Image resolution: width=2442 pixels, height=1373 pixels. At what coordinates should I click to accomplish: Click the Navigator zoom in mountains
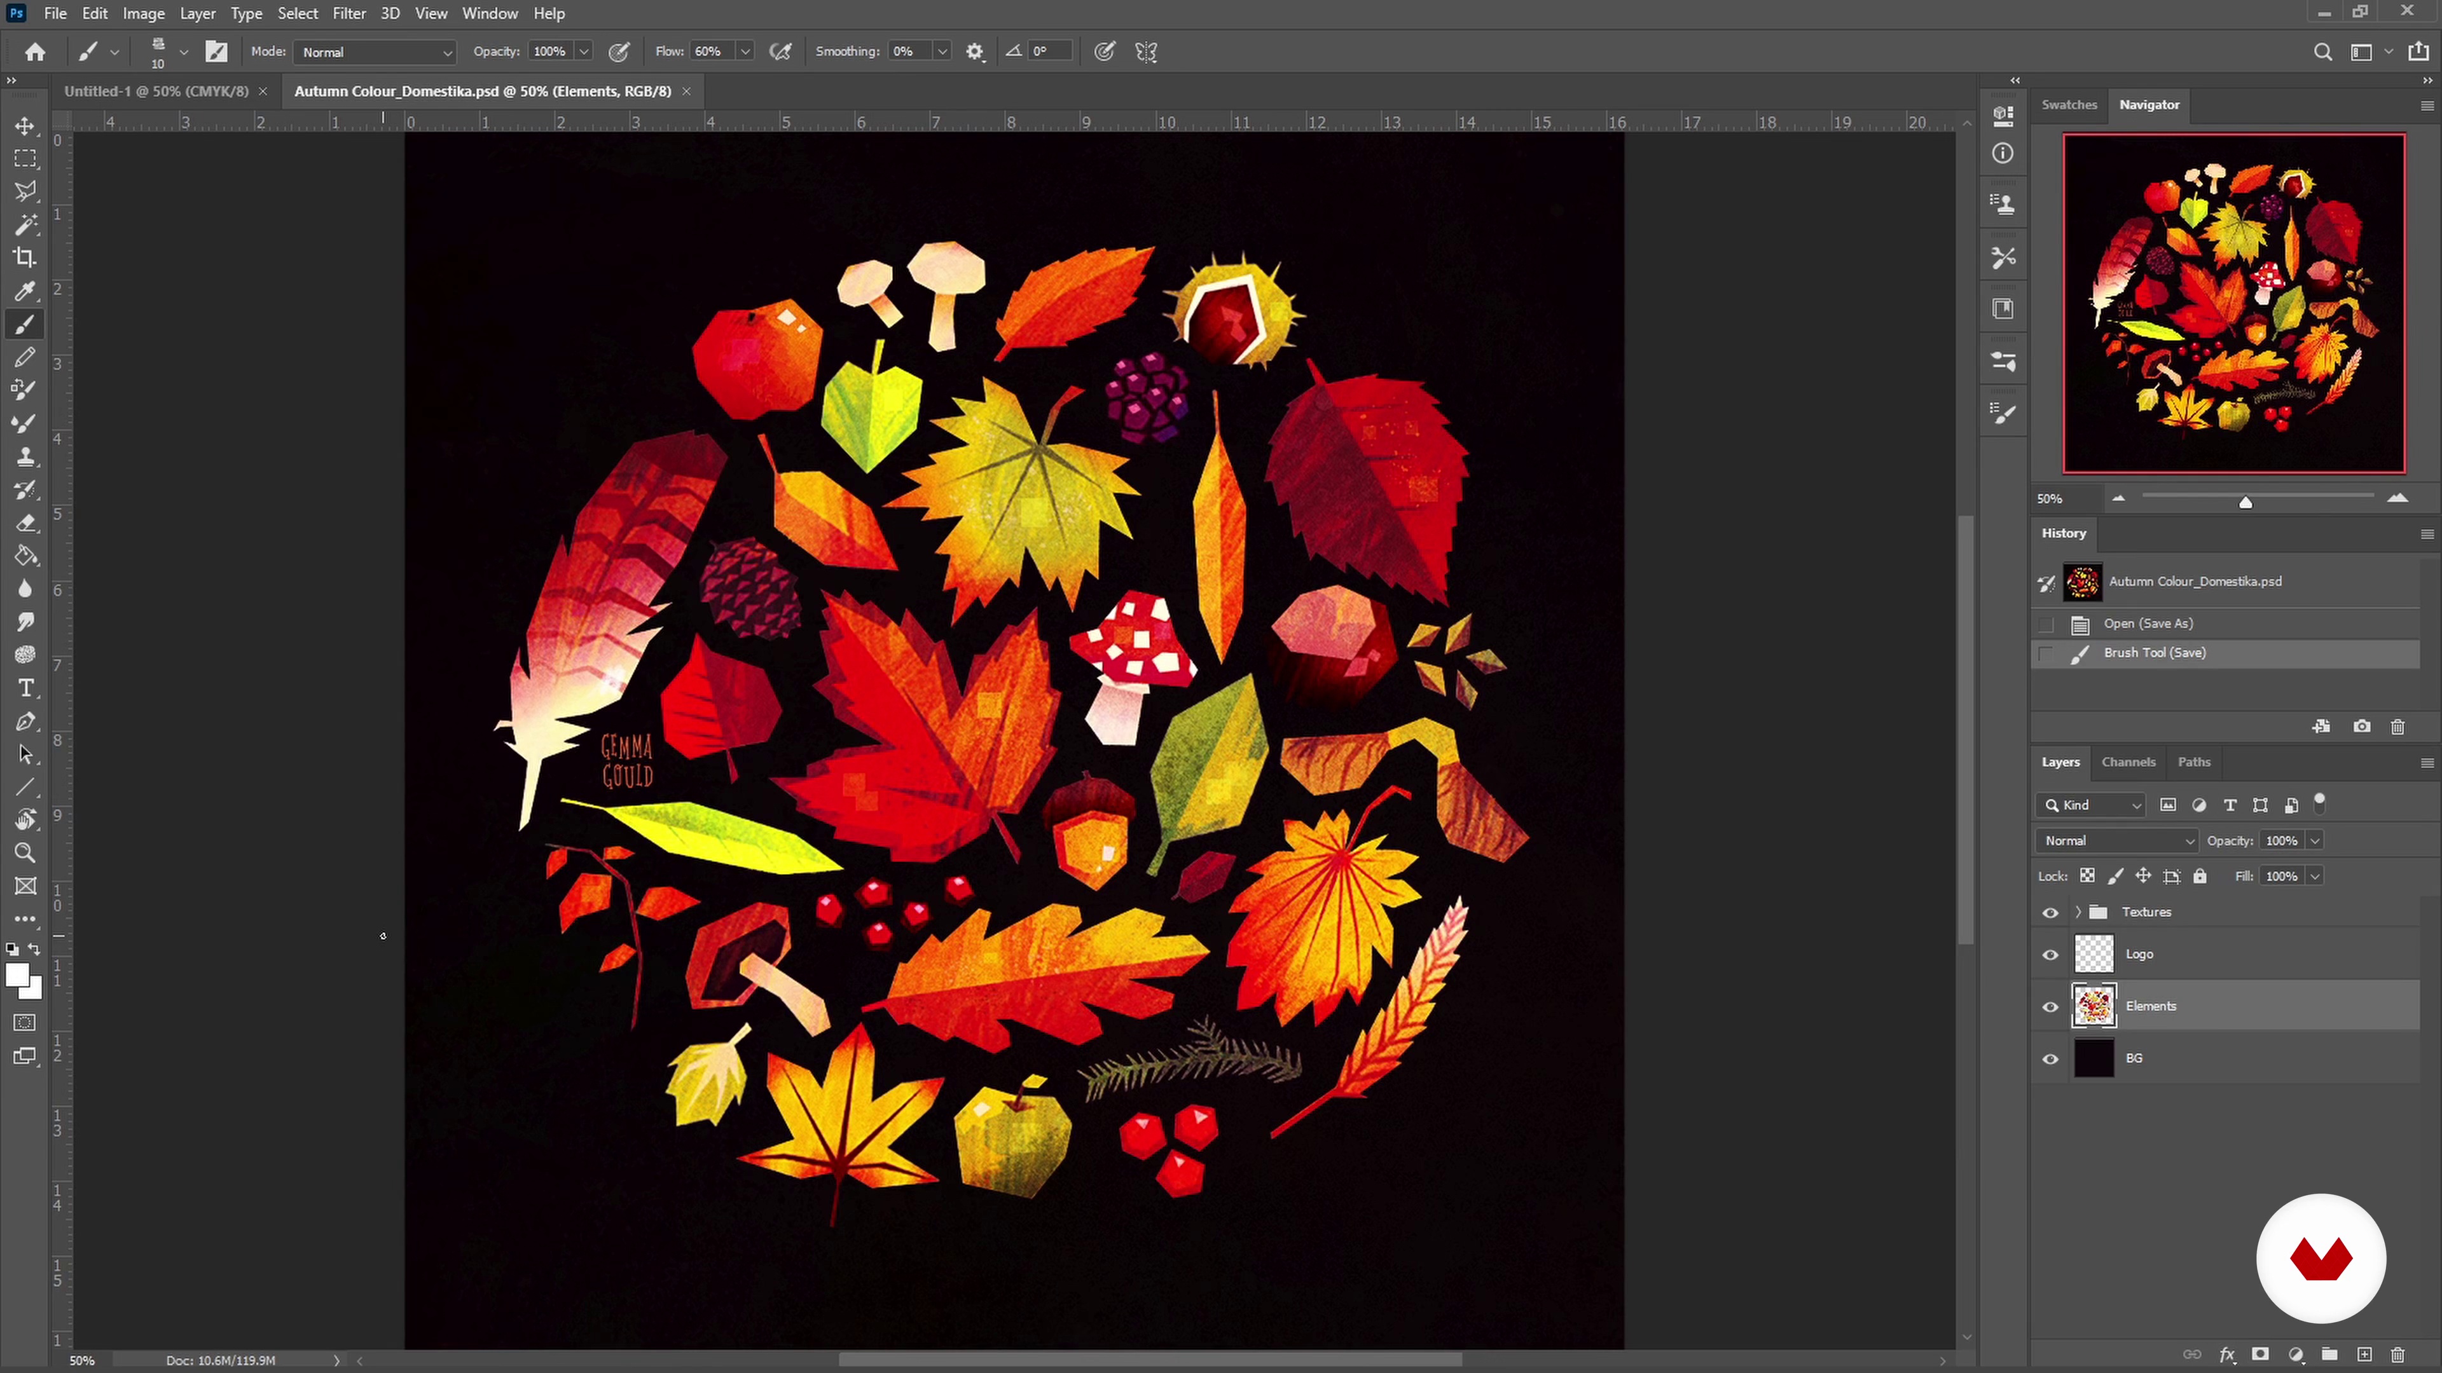[2397, 498]
